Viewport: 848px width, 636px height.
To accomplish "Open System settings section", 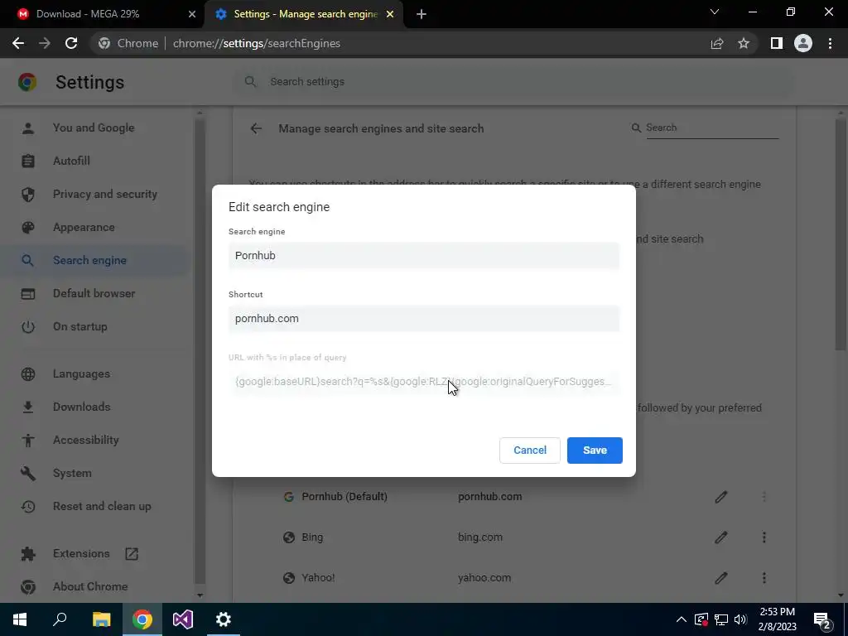I will [72, 473].
